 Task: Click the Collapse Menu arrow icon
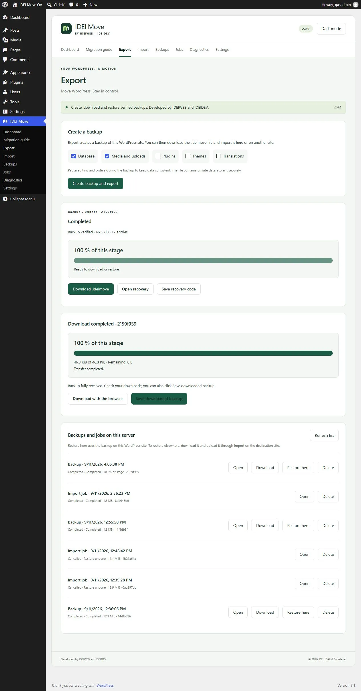click(5, 199)
